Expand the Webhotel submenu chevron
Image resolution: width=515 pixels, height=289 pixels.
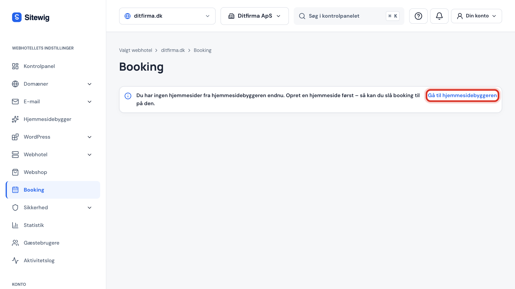click(90, 155)
